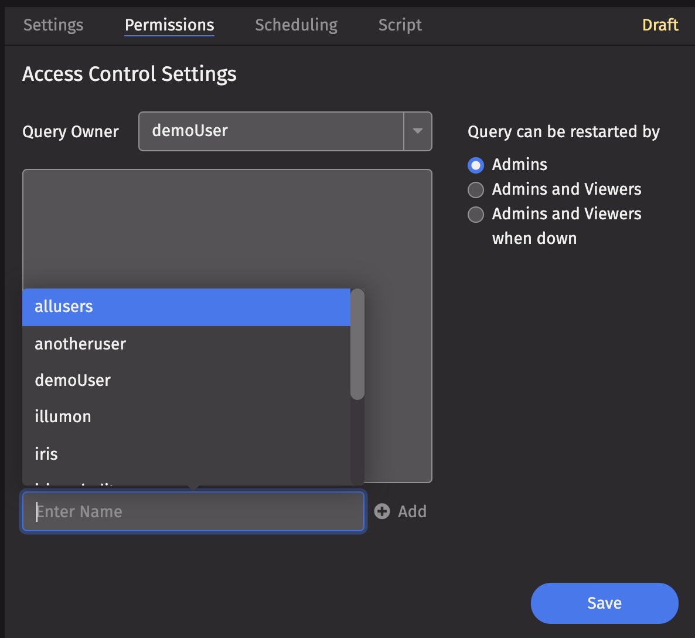Screen dimensions: 695x638
Task: Click the Query Owner field showing demoUser
Action: point(271,131)
